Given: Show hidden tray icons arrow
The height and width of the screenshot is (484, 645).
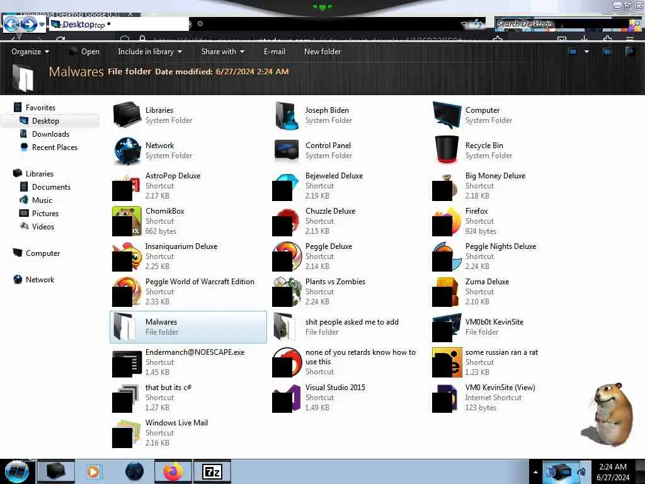Looking at the screenshot, I should coord(535,472).
